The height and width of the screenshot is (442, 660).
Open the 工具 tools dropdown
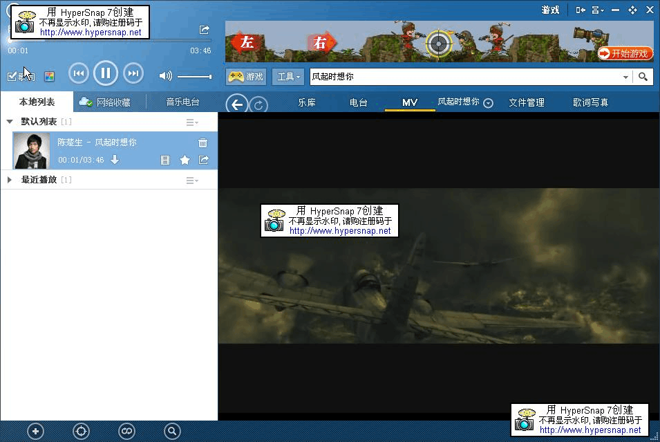(x=288, y=77)
